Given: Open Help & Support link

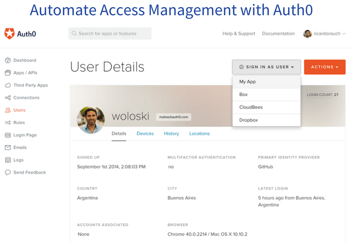Looking at the screenshot, I should pos(239,34).
